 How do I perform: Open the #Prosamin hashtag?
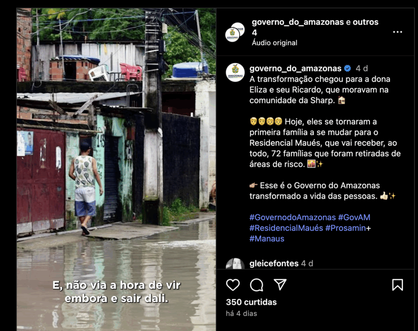coord(345,228)
